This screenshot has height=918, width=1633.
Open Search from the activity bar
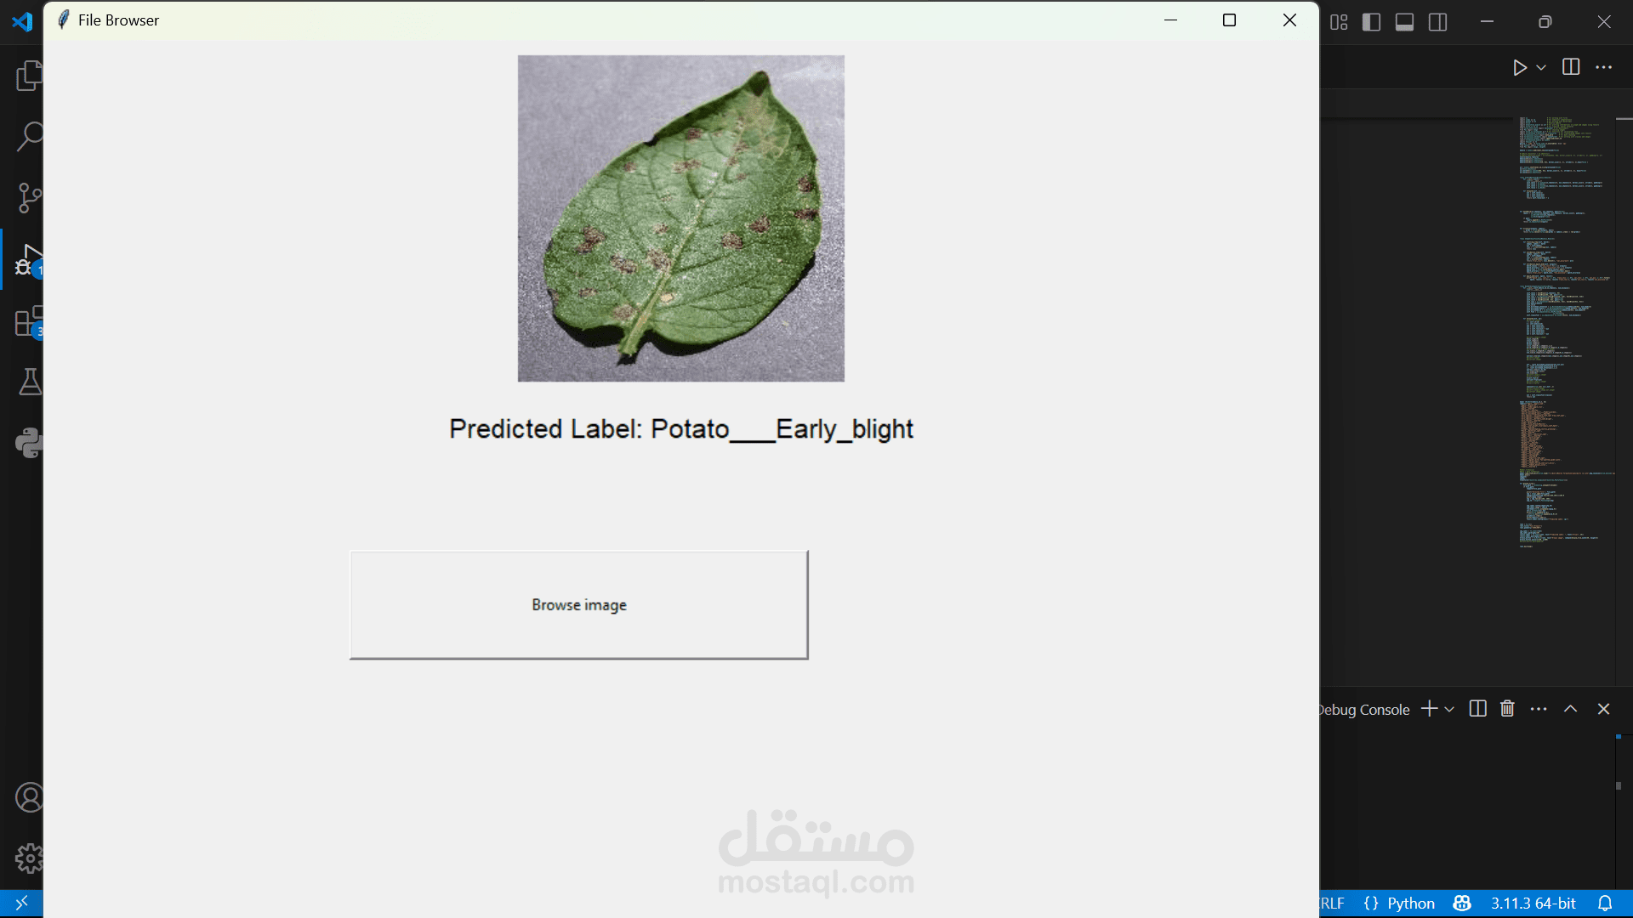(29, 135)
